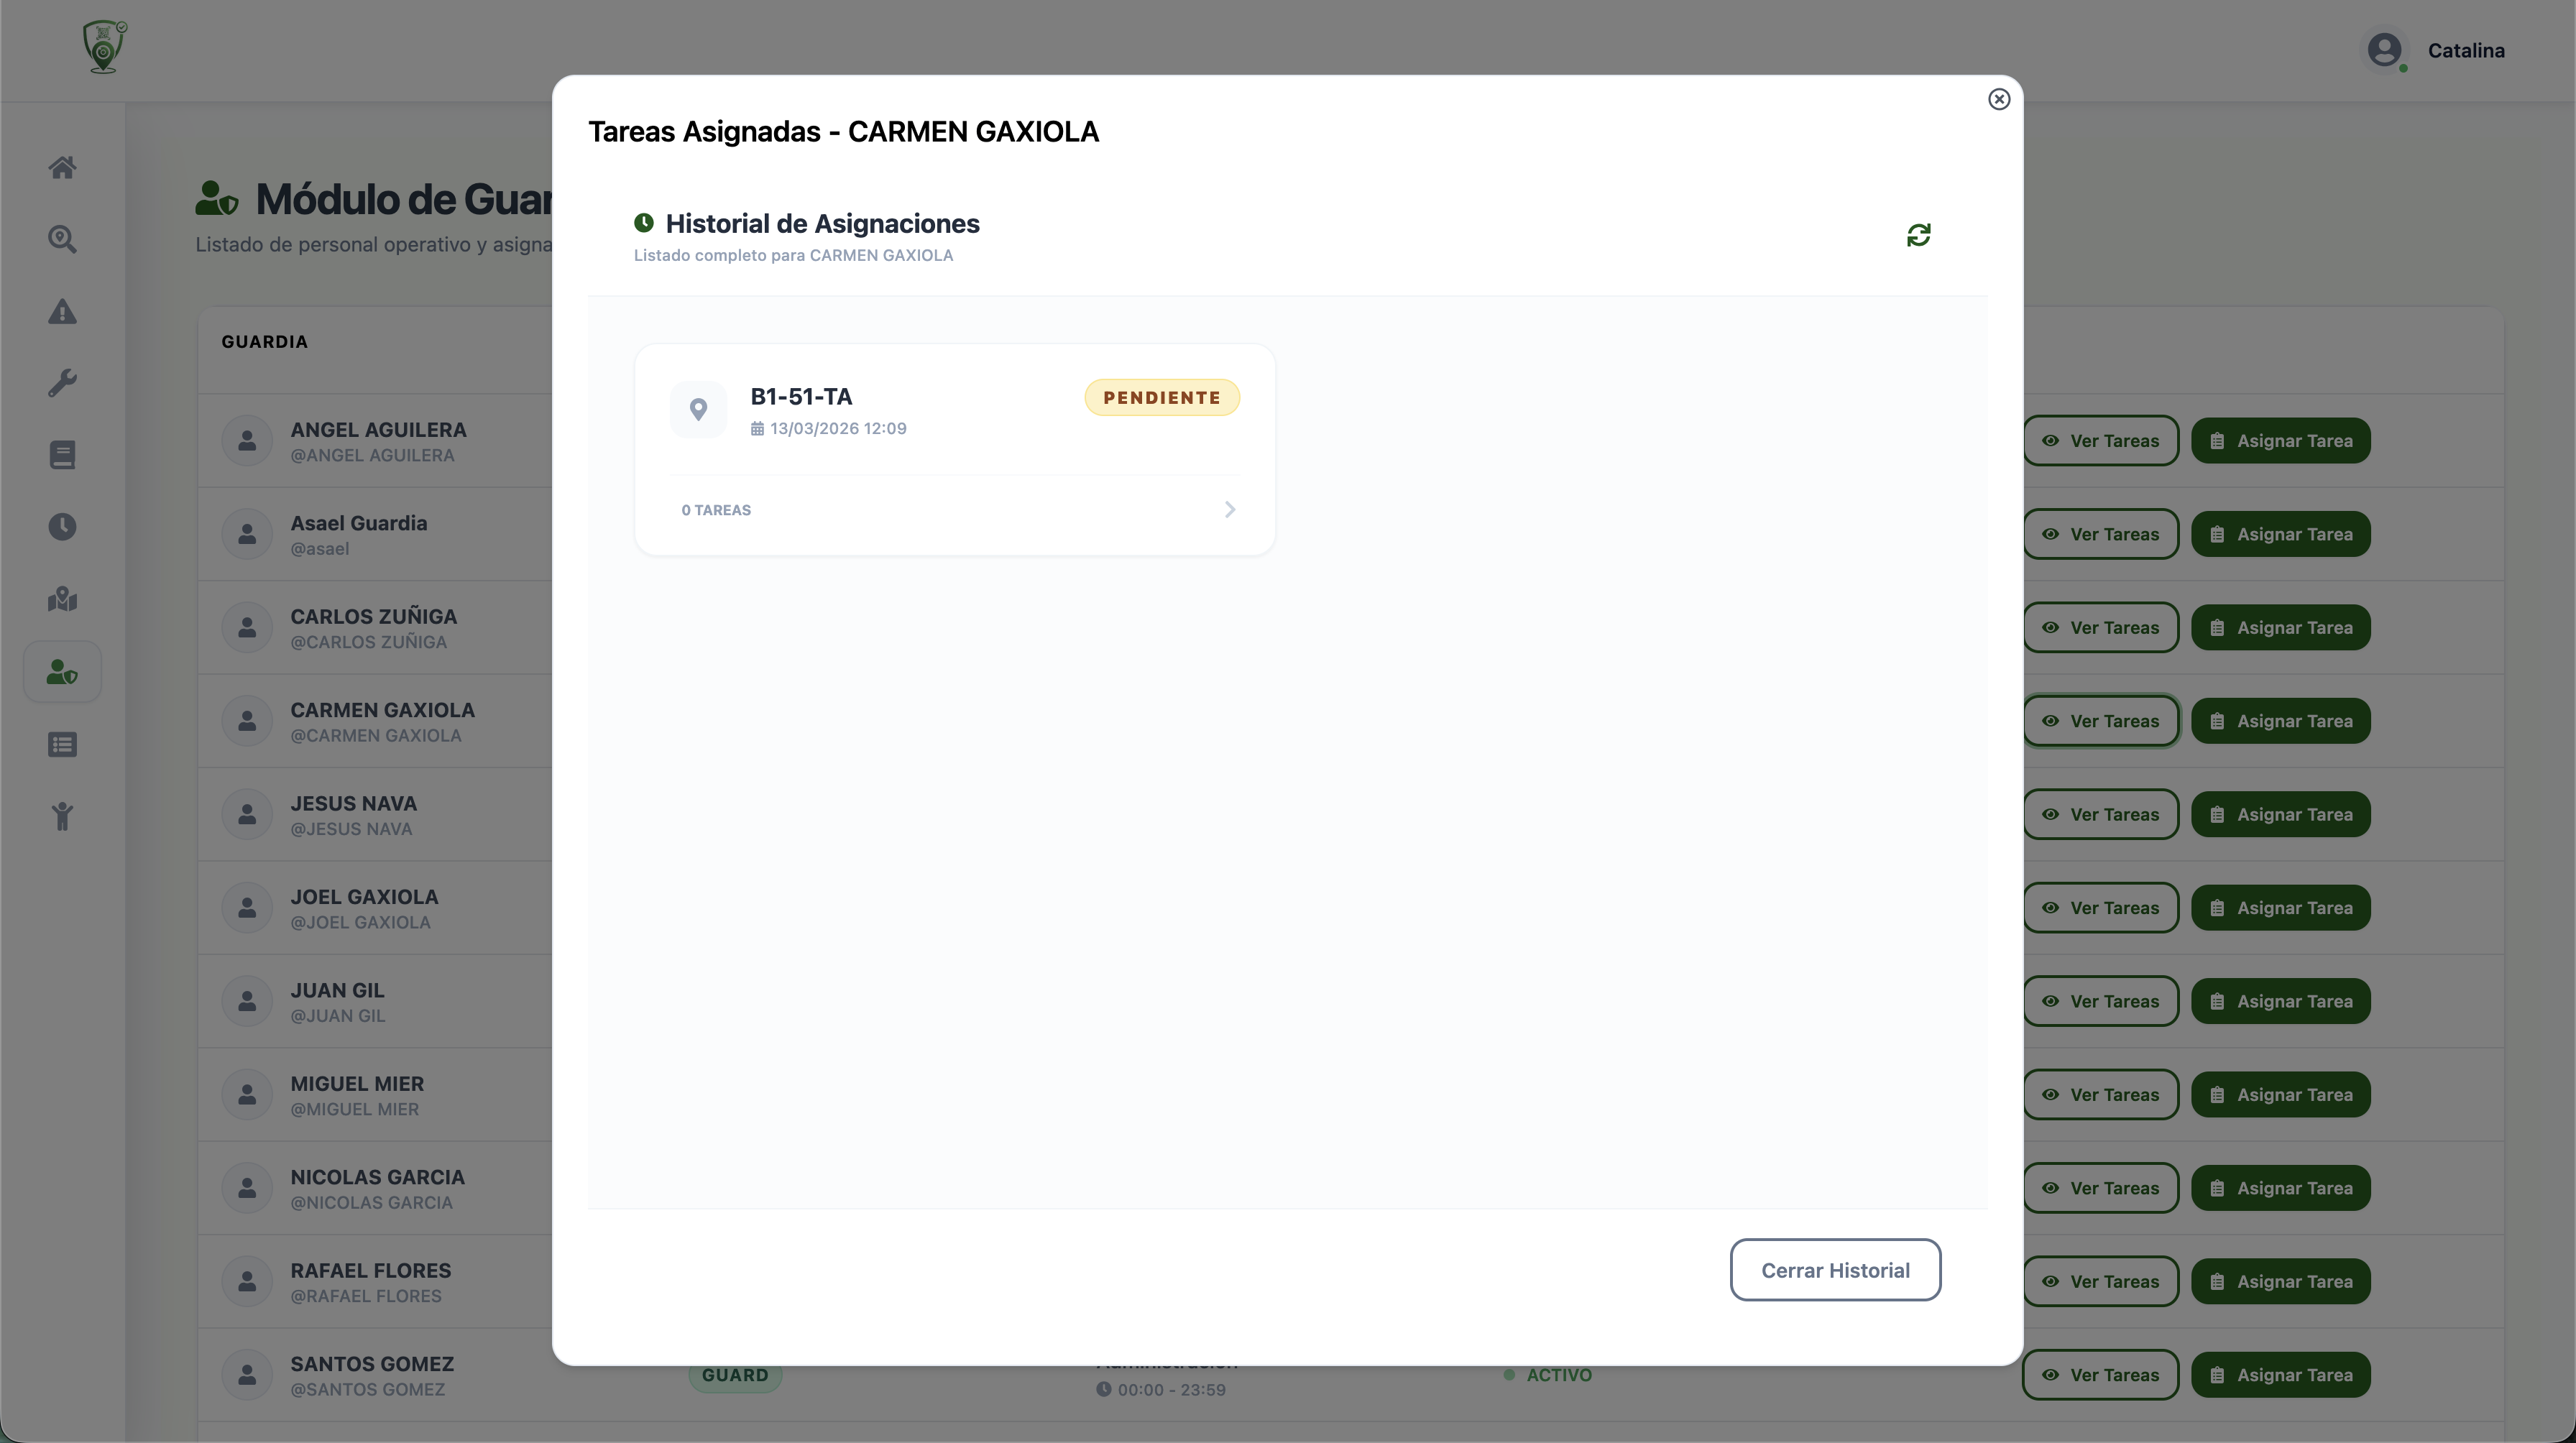This screenshot has width=2576, height=1443.
Task: Click JUAN GIL avatar icon
Action: [x=247, y=1001]
